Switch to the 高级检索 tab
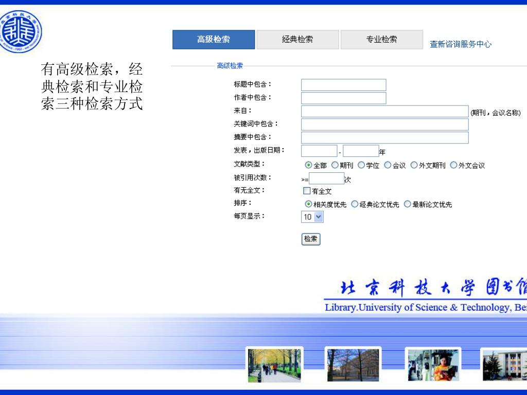 tap(214, 39)
